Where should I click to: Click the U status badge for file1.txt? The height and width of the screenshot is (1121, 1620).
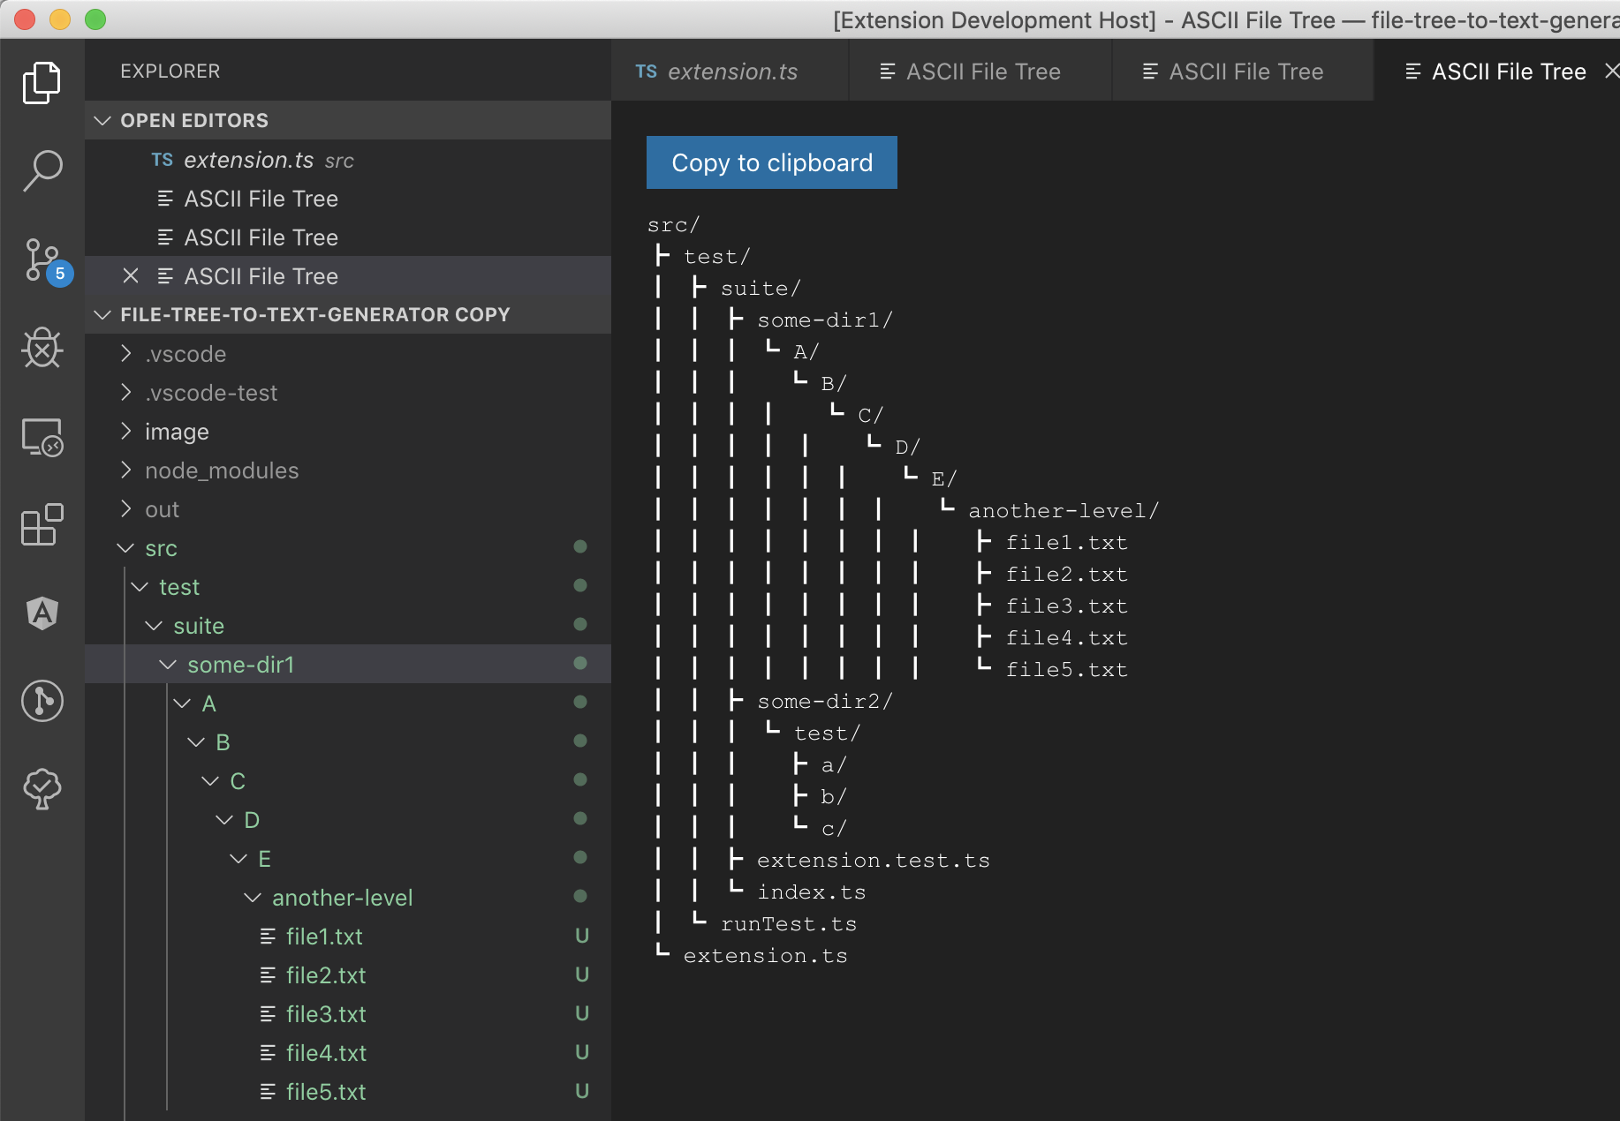(582, 936)
